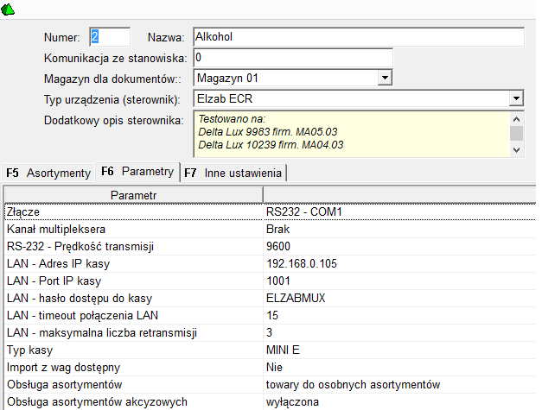542x410 pixels.
Task: Click the green icon in the top-left corner
Action: point(10,9)
